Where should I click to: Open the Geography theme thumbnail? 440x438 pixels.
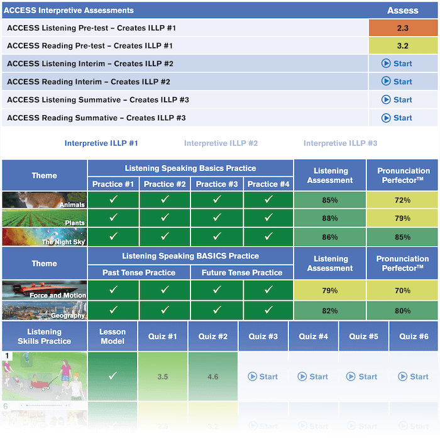click(45, 310)
